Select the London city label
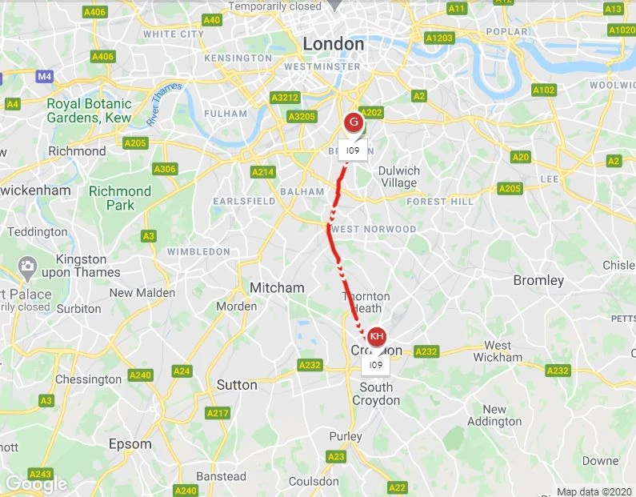This screenshot has width=636, height=497. click(x=334, y=44)
